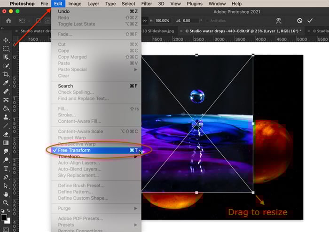This screenshot has height=232, width=329.
Task: Open the Plugins menu
Action: point(195,4)
